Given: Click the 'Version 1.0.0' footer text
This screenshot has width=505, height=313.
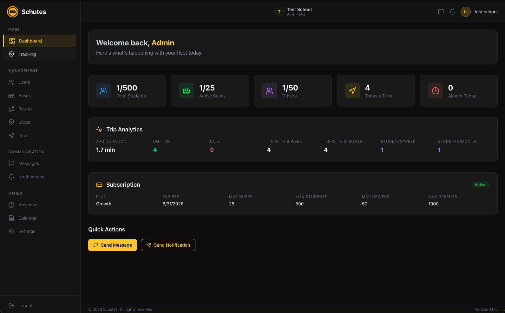Looking at the screenshot, I should (x=486, y=310).
